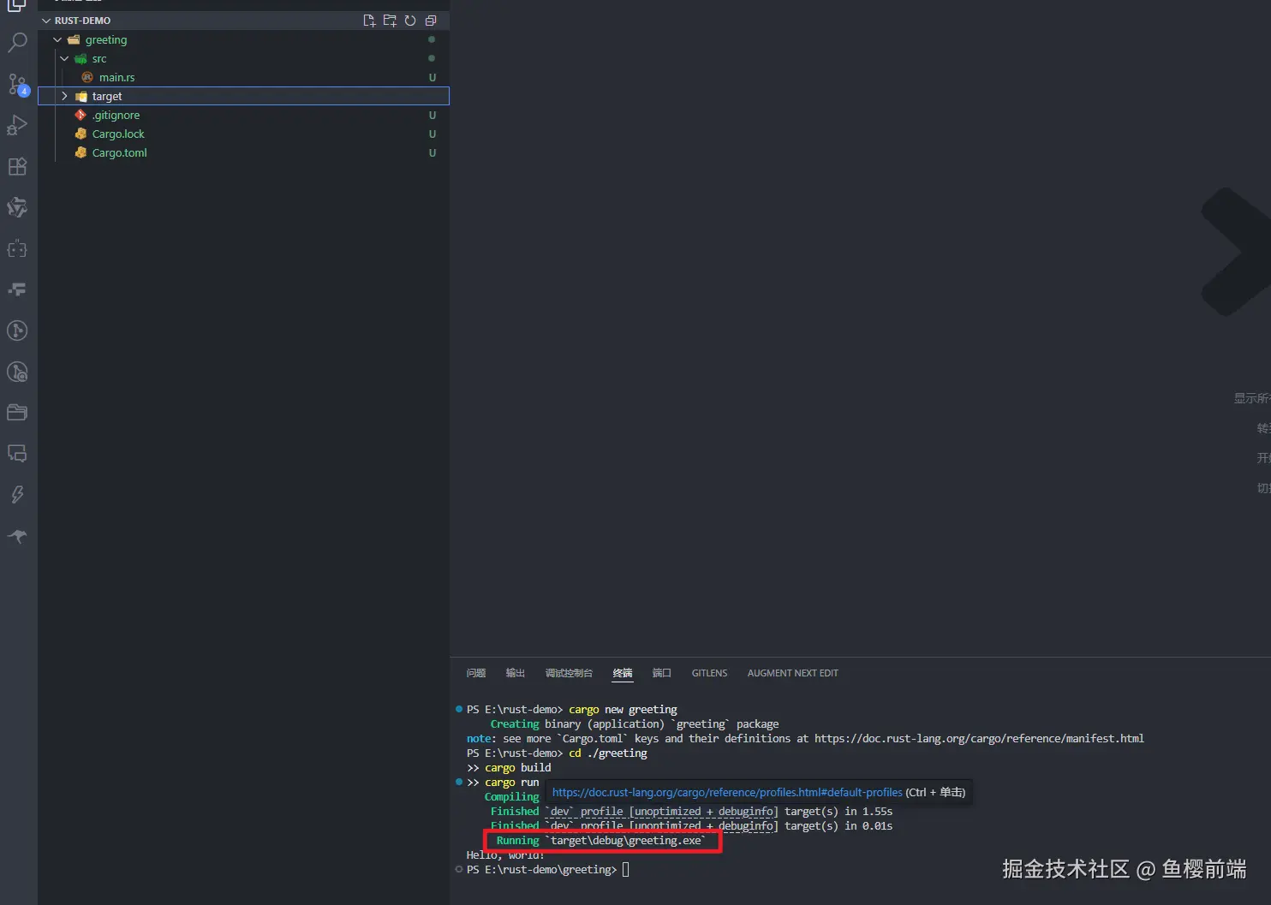This screenshot has height=905, width=1271.
Task: Switch to the 问题 (Problems) panel tab
Action: pyautogui.click(x=476, y=673)
